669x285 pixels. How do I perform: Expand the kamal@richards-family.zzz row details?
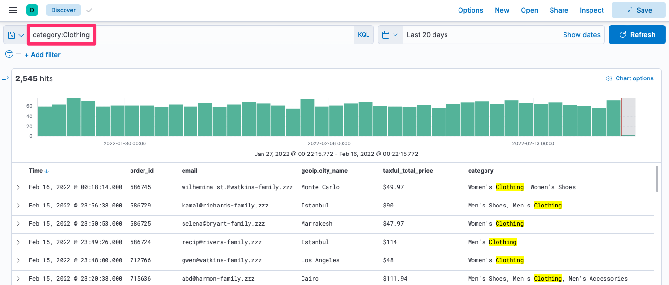click(x=18, y=206)
